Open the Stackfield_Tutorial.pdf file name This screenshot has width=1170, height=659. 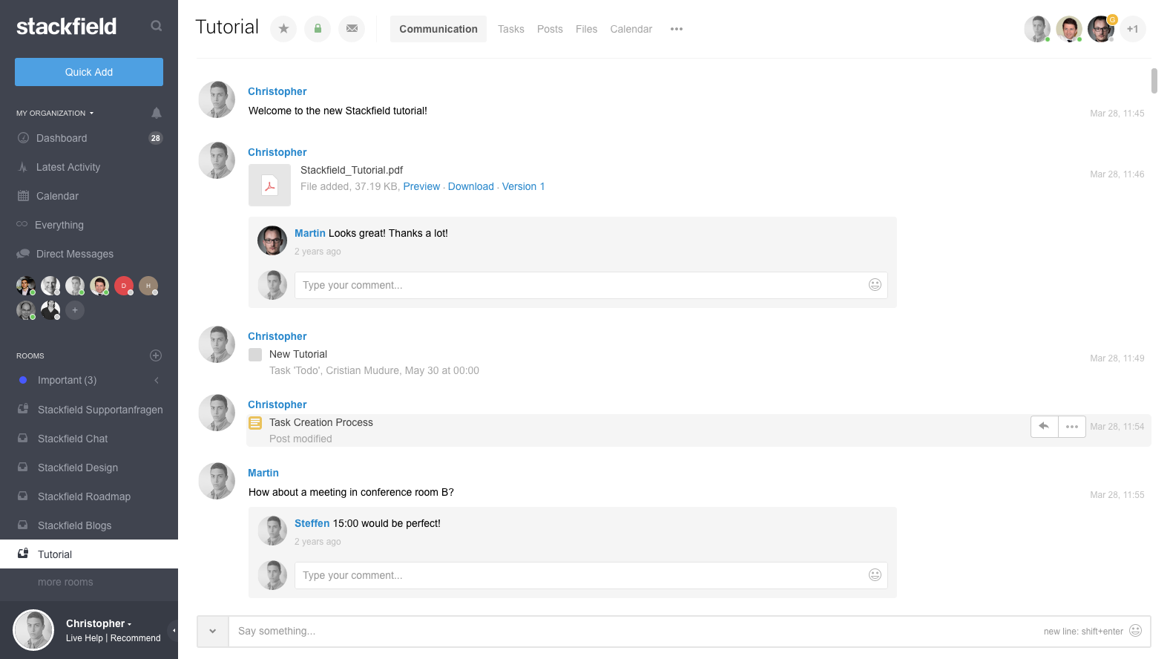[352, 170]
